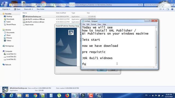The height and width of the screenshot is (98, 175).
Task: Open Share with dropdown
Action: click(x=28, y=9)
